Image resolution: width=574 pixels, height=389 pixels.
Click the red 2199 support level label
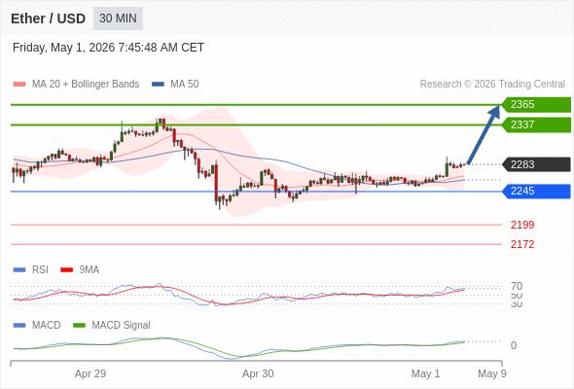tap(522, 225)
